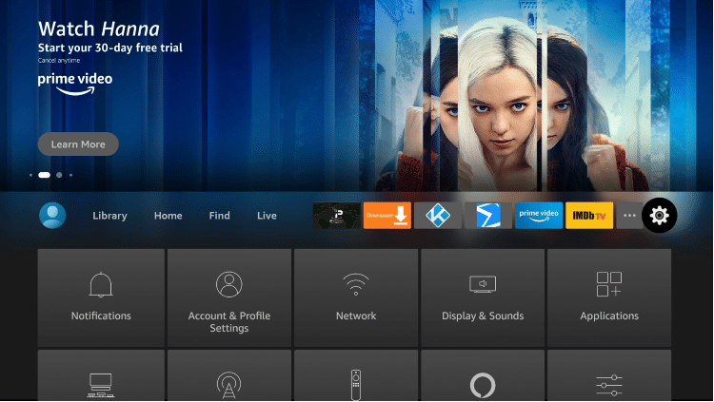Open the remote control icon tile
714x402 pixels.
pyautogui.click(x=356, y=375)
